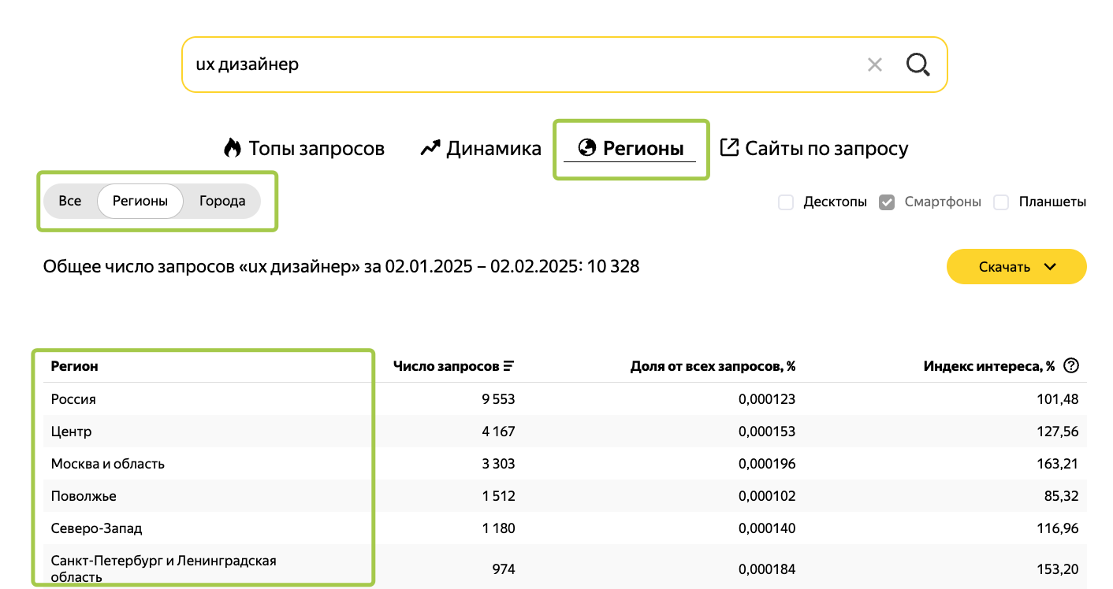Open the Скачать download options dropdown
The height and width of the screenshot is (589, 1113).
pos(1050,266)
